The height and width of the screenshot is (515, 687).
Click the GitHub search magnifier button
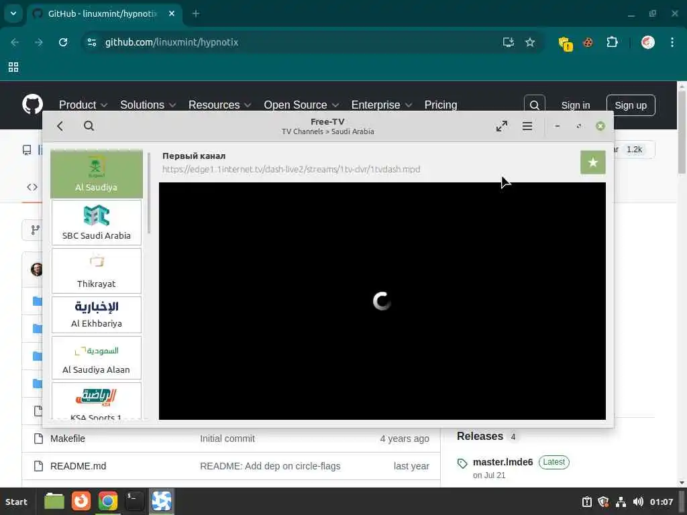pos(535,105)
